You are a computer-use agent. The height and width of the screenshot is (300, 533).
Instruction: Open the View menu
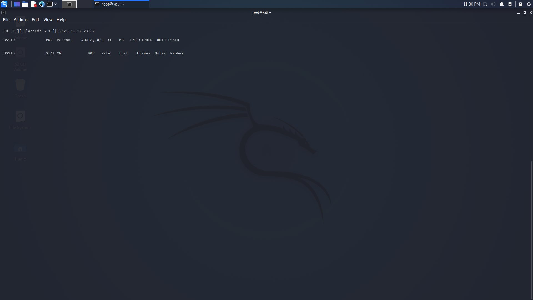click(x=48, y=20)
